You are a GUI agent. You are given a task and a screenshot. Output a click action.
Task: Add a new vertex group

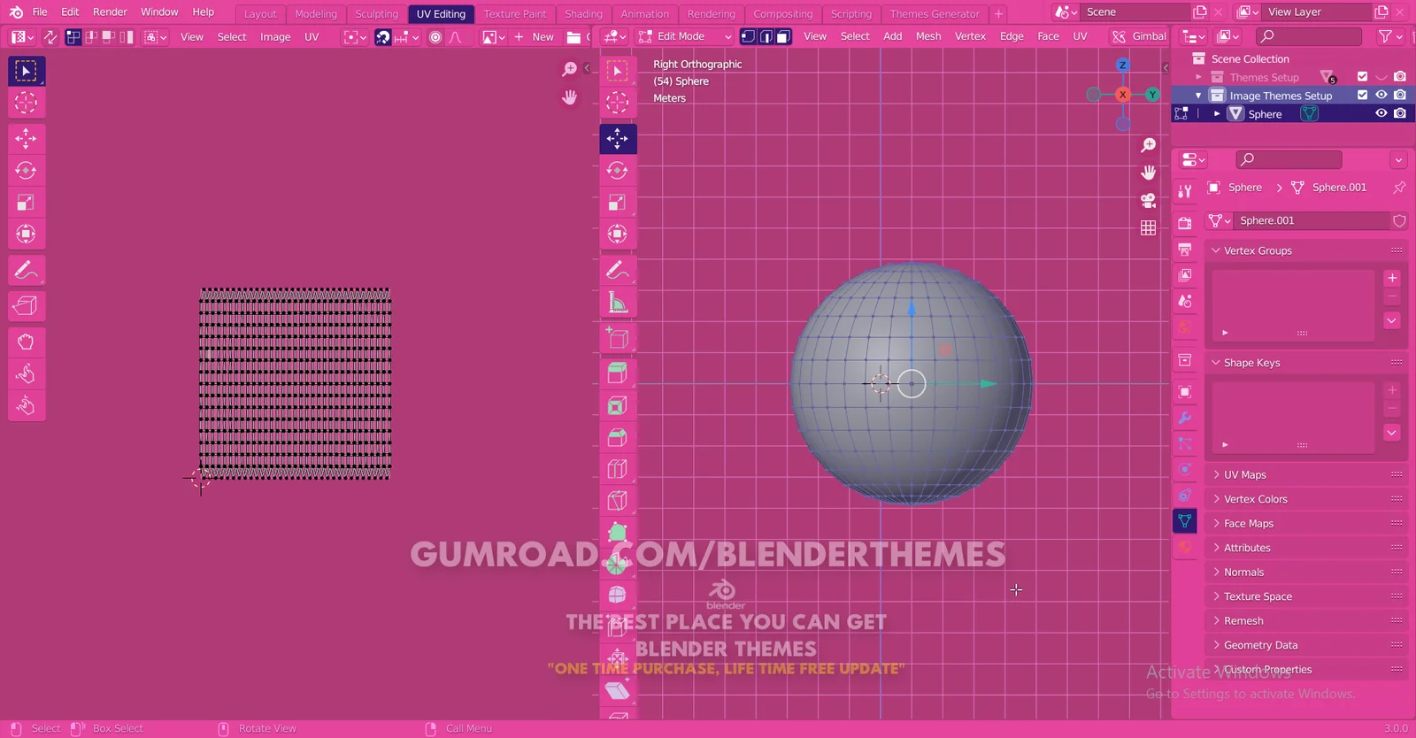(x=1392, y=278)
